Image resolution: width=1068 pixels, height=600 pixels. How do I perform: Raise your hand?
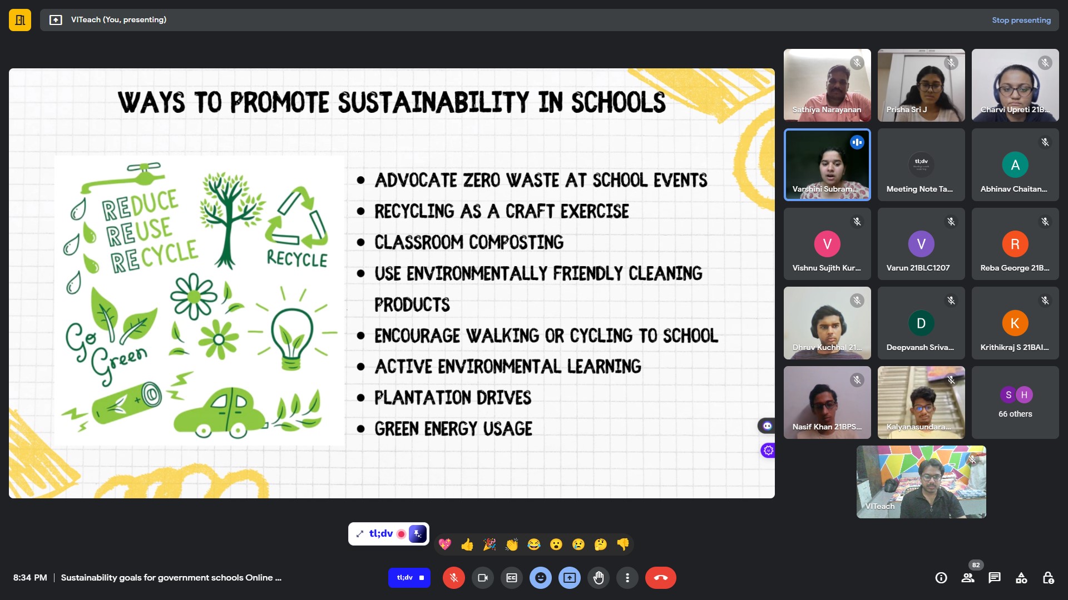click(x=599, y=578)
